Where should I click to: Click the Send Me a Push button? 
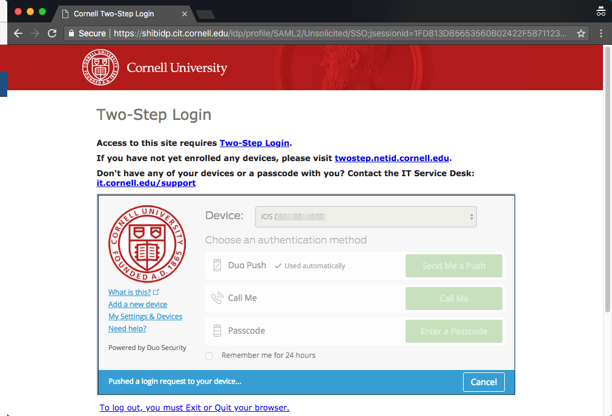(x=453, y=266)
